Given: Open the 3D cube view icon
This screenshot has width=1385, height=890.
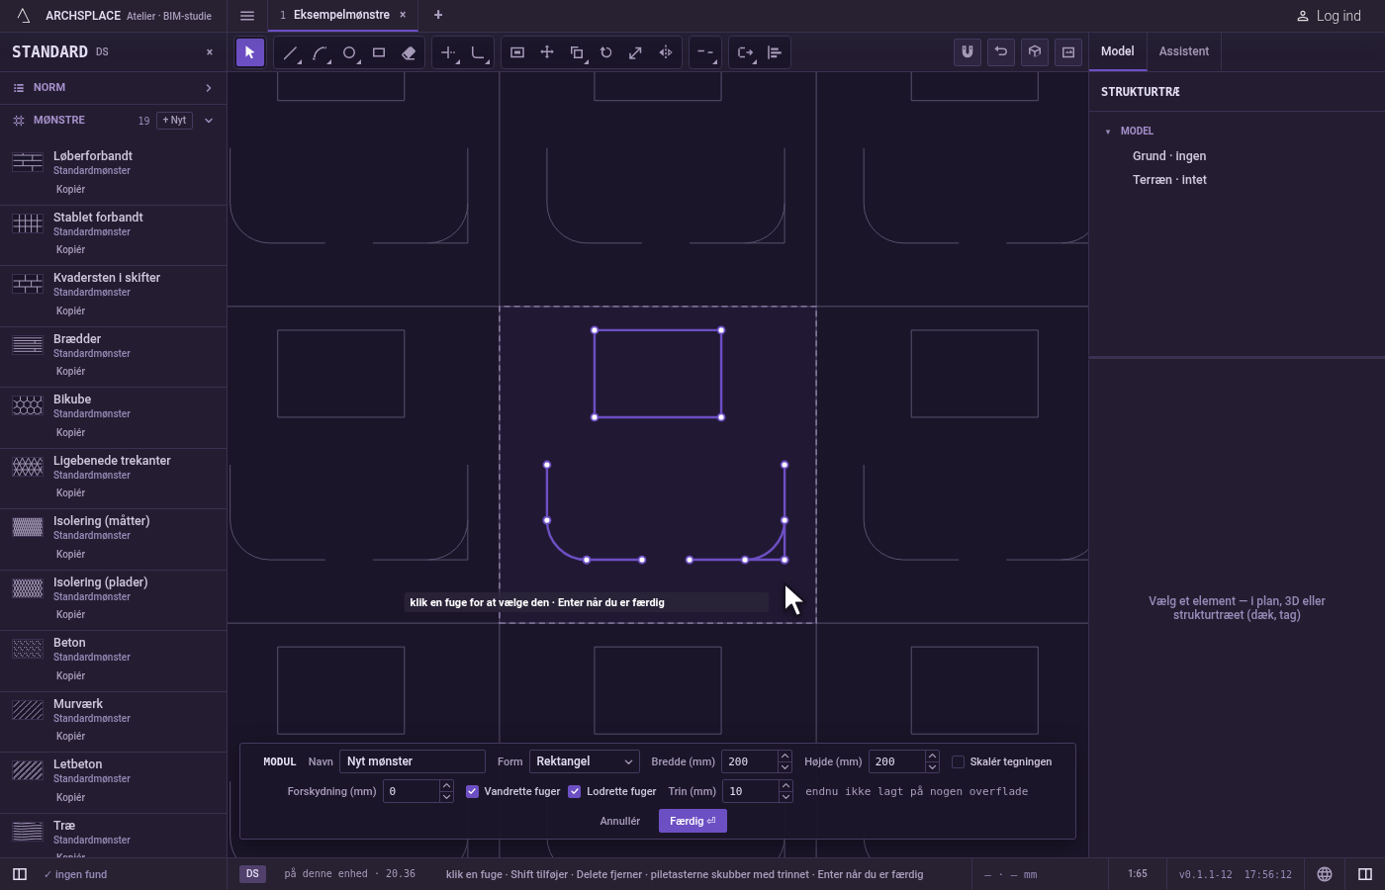Looking at the screenshot, I should pyautogui.click(x=1035, y=52).
